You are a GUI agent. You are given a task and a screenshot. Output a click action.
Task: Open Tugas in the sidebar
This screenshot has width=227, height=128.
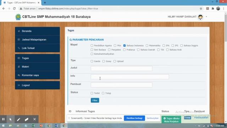click(x=37, y=58)
